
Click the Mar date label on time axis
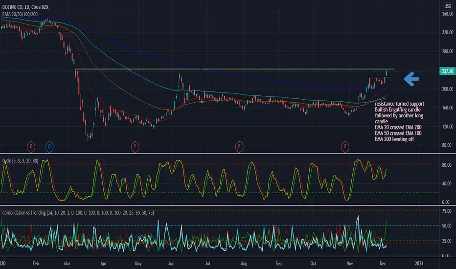point(67,264)
